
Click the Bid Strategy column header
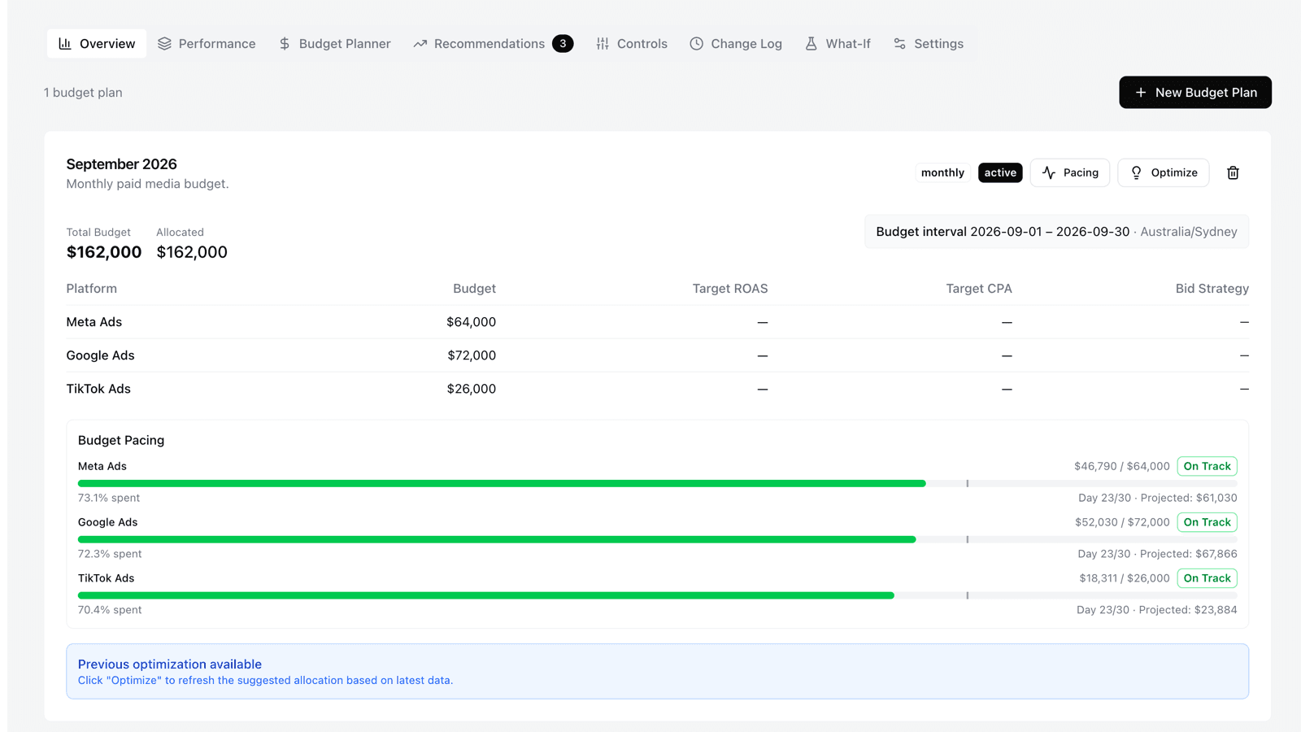pos(1212,289)
